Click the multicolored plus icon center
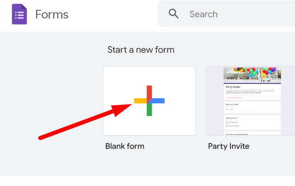This screenshot has height=186, width=295. (149, 101)
